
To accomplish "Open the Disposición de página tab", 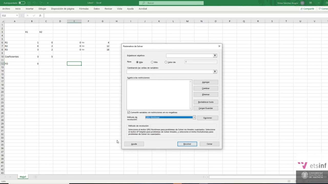I will click(63, 9).
